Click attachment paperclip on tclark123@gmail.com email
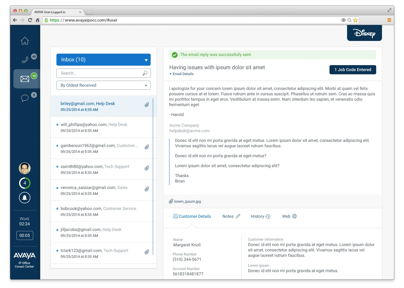Screen dimensions: 404x288 point(147,252)
